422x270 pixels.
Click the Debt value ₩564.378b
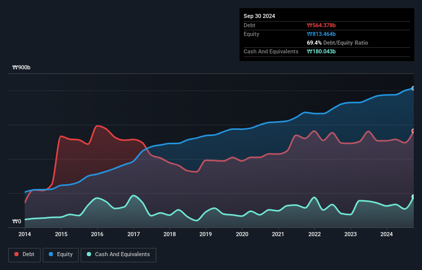[x=321, y=25]
